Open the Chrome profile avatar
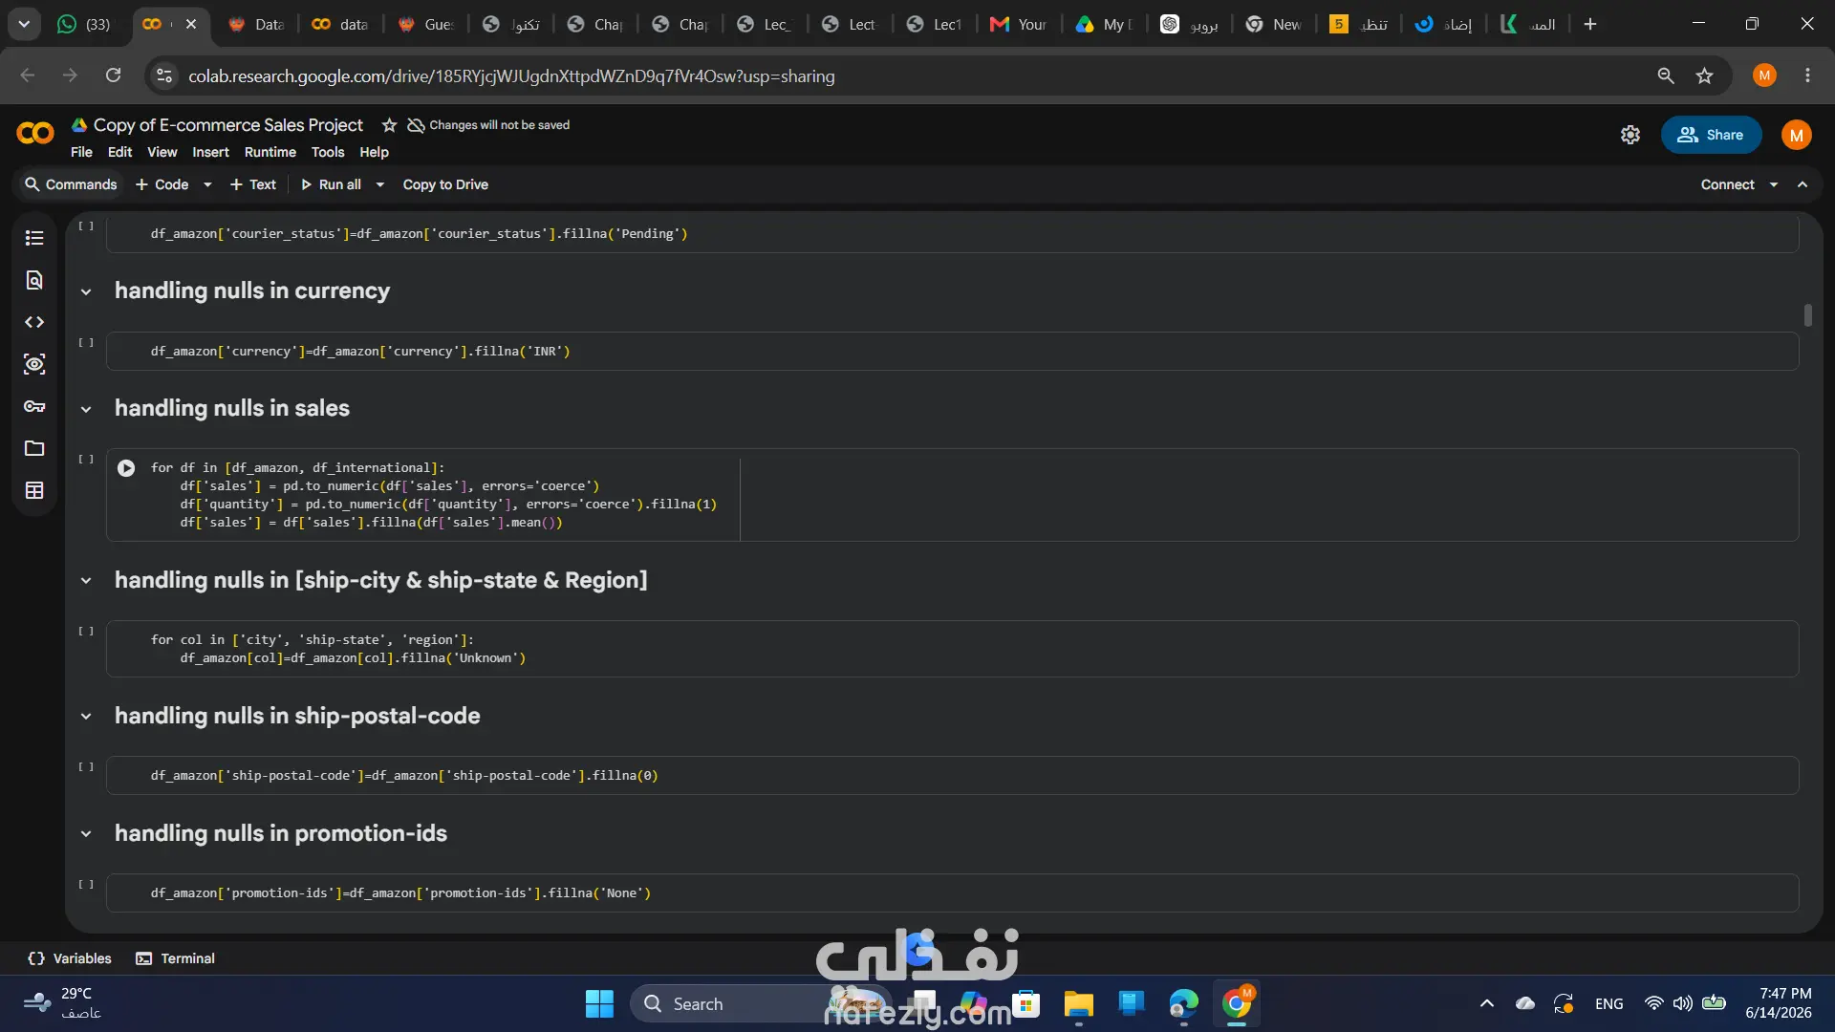Viewport: 1835px width, 1032px height. (1764, 75)
